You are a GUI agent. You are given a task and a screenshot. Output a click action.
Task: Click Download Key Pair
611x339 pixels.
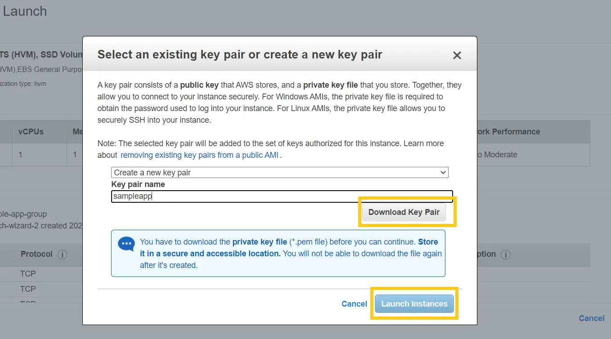(403, 212)
